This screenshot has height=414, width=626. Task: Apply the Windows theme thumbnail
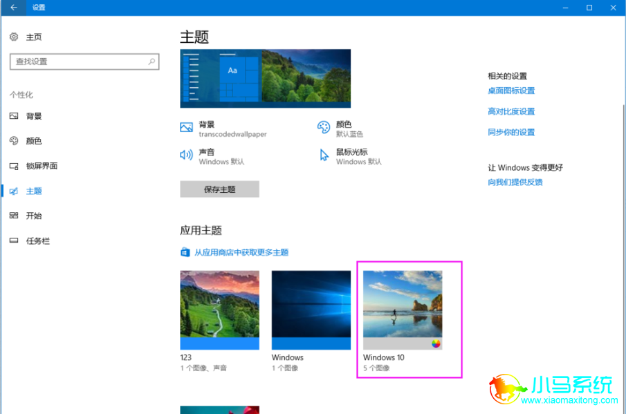[x=311, y=310]
